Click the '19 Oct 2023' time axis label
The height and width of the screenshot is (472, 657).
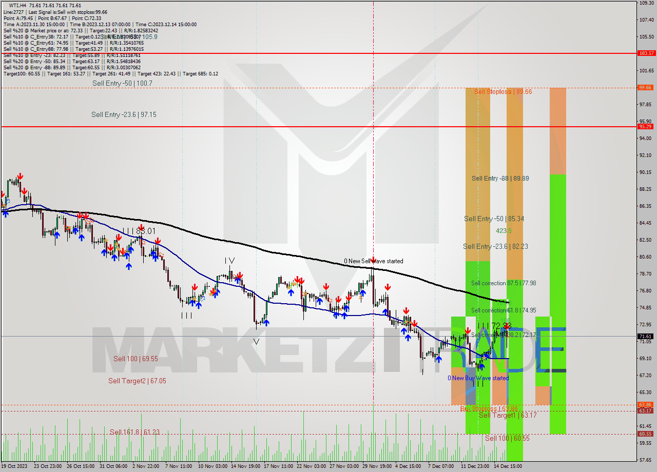tap(14, 466)
